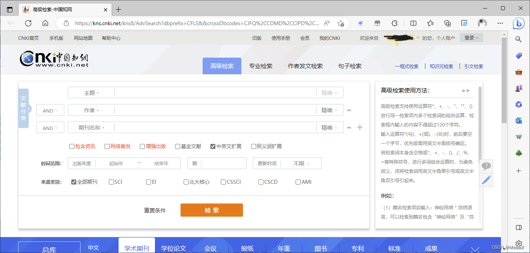
Task: Open the 作者 field dropdown
Action: tap(91, 110)
